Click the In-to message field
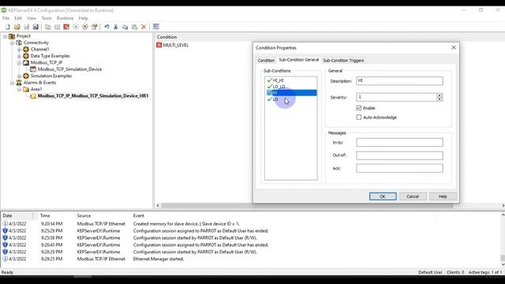Screen dimensions: 505x284 click(x=399, y=142)
